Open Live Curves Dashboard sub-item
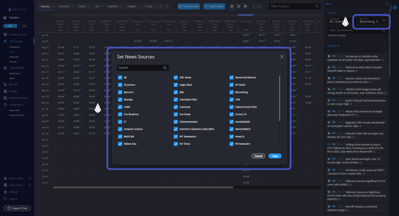This screenshot has width=399, height=216. 14,47
